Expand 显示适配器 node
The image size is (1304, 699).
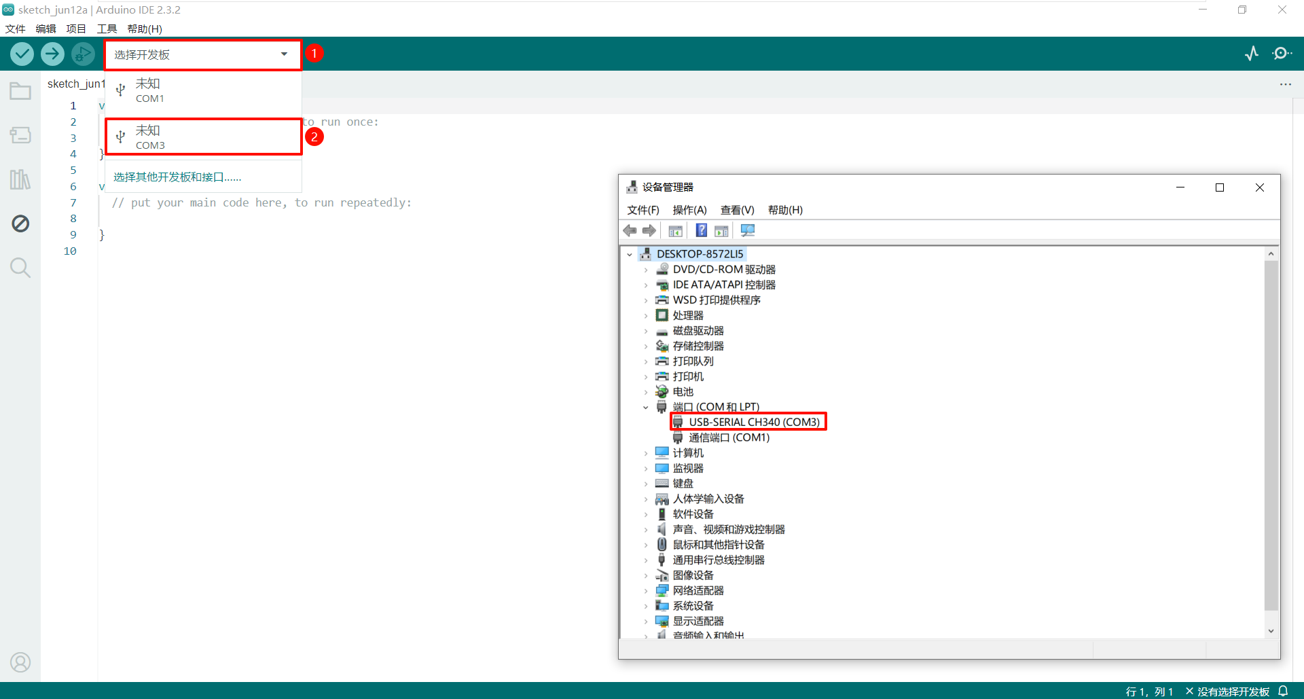tap(646, 621)
